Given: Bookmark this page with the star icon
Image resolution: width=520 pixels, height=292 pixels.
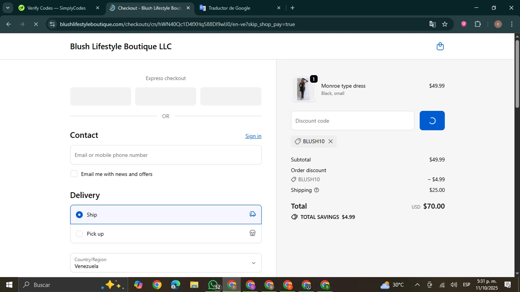Looking at the screenshot, I should point(445,24).
